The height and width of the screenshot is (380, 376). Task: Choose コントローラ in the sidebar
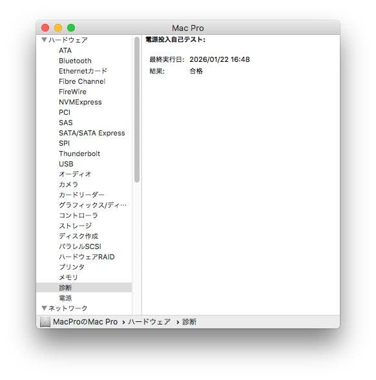tap(78, 215)
